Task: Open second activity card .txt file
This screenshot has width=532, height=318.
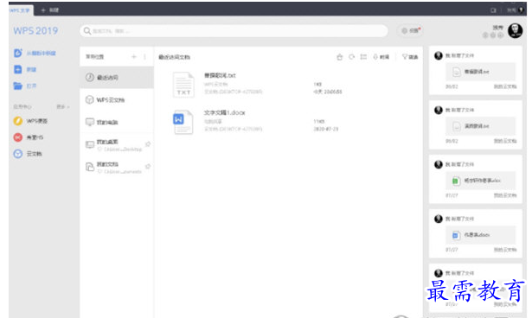Action: coord(480,126)
